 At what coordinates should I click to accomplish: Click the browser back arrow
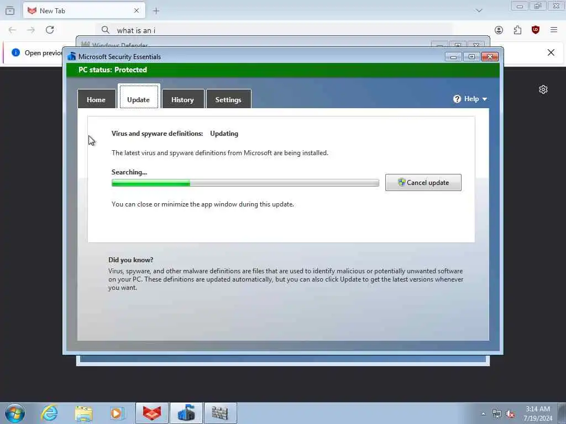coord(12,30)
